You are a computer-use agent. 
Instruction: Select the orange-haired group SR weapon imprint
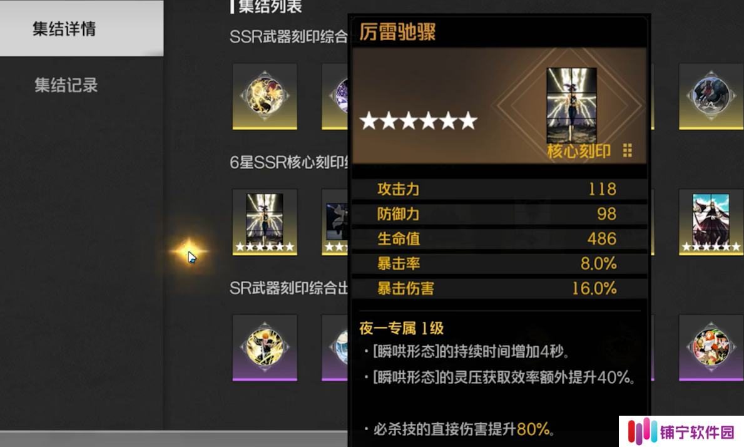[x=711, y=347]
